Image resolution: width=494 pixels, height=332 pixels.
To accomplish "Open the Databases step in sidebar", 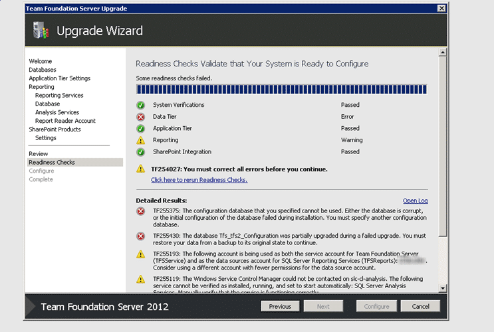I will [x=43, y=70].
